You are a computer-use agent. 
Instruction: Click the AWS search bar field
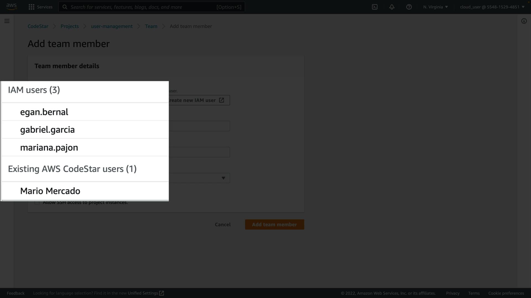click(x=152, y=7)
